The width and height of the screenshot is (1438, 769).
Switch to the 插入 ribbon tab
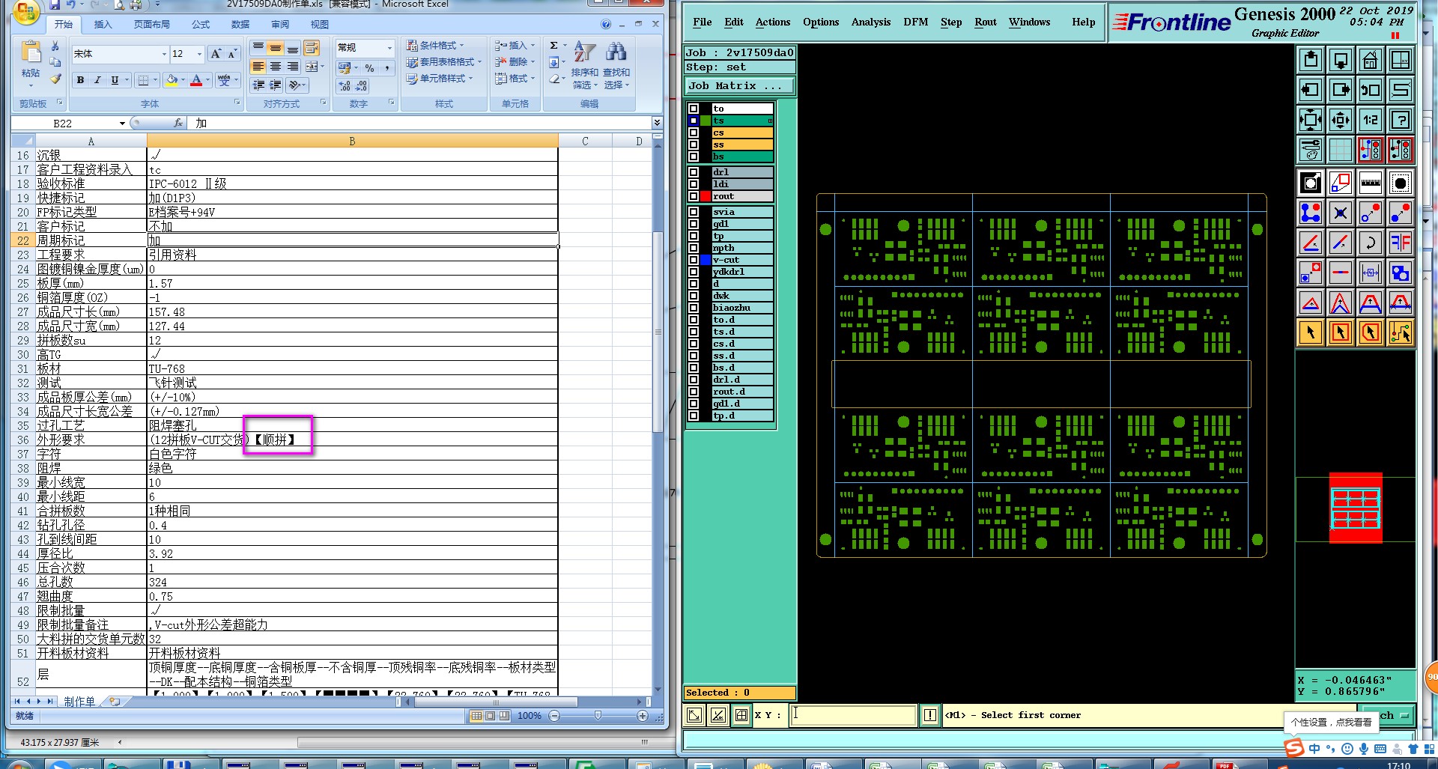point(103,25)
